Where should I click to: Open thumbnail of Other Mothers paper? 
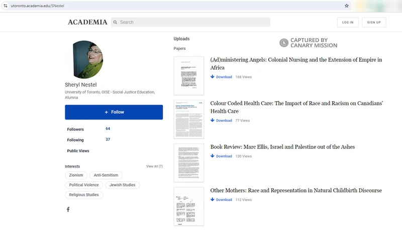click(189, 207)
